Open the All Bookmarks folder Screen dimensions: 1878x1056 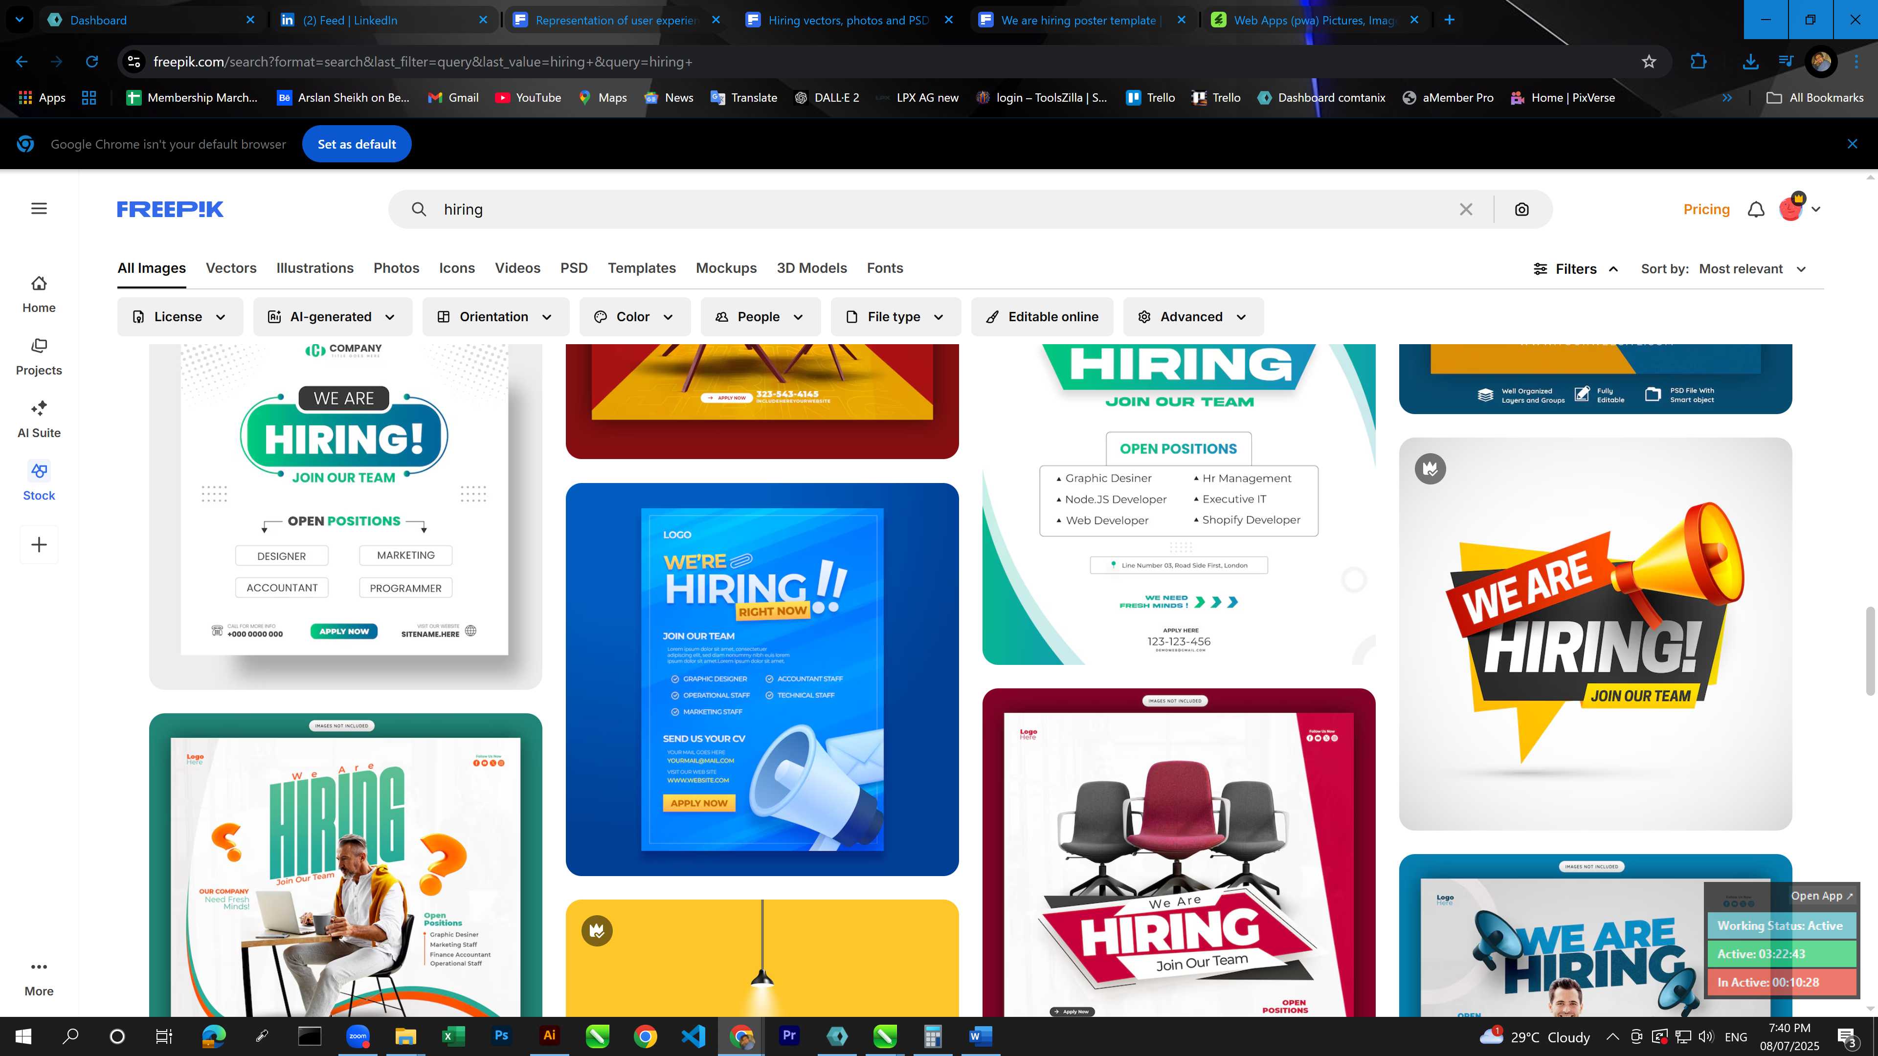(1814, 98)
